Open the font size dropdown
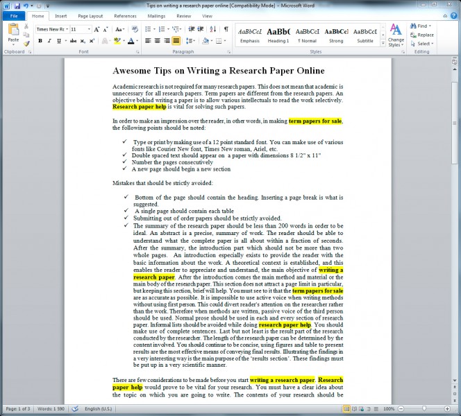 (89, 29)
